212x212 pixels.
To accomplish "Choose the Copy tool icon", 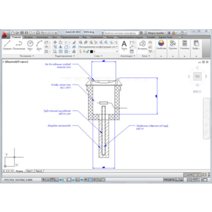I will coord(55,47).
